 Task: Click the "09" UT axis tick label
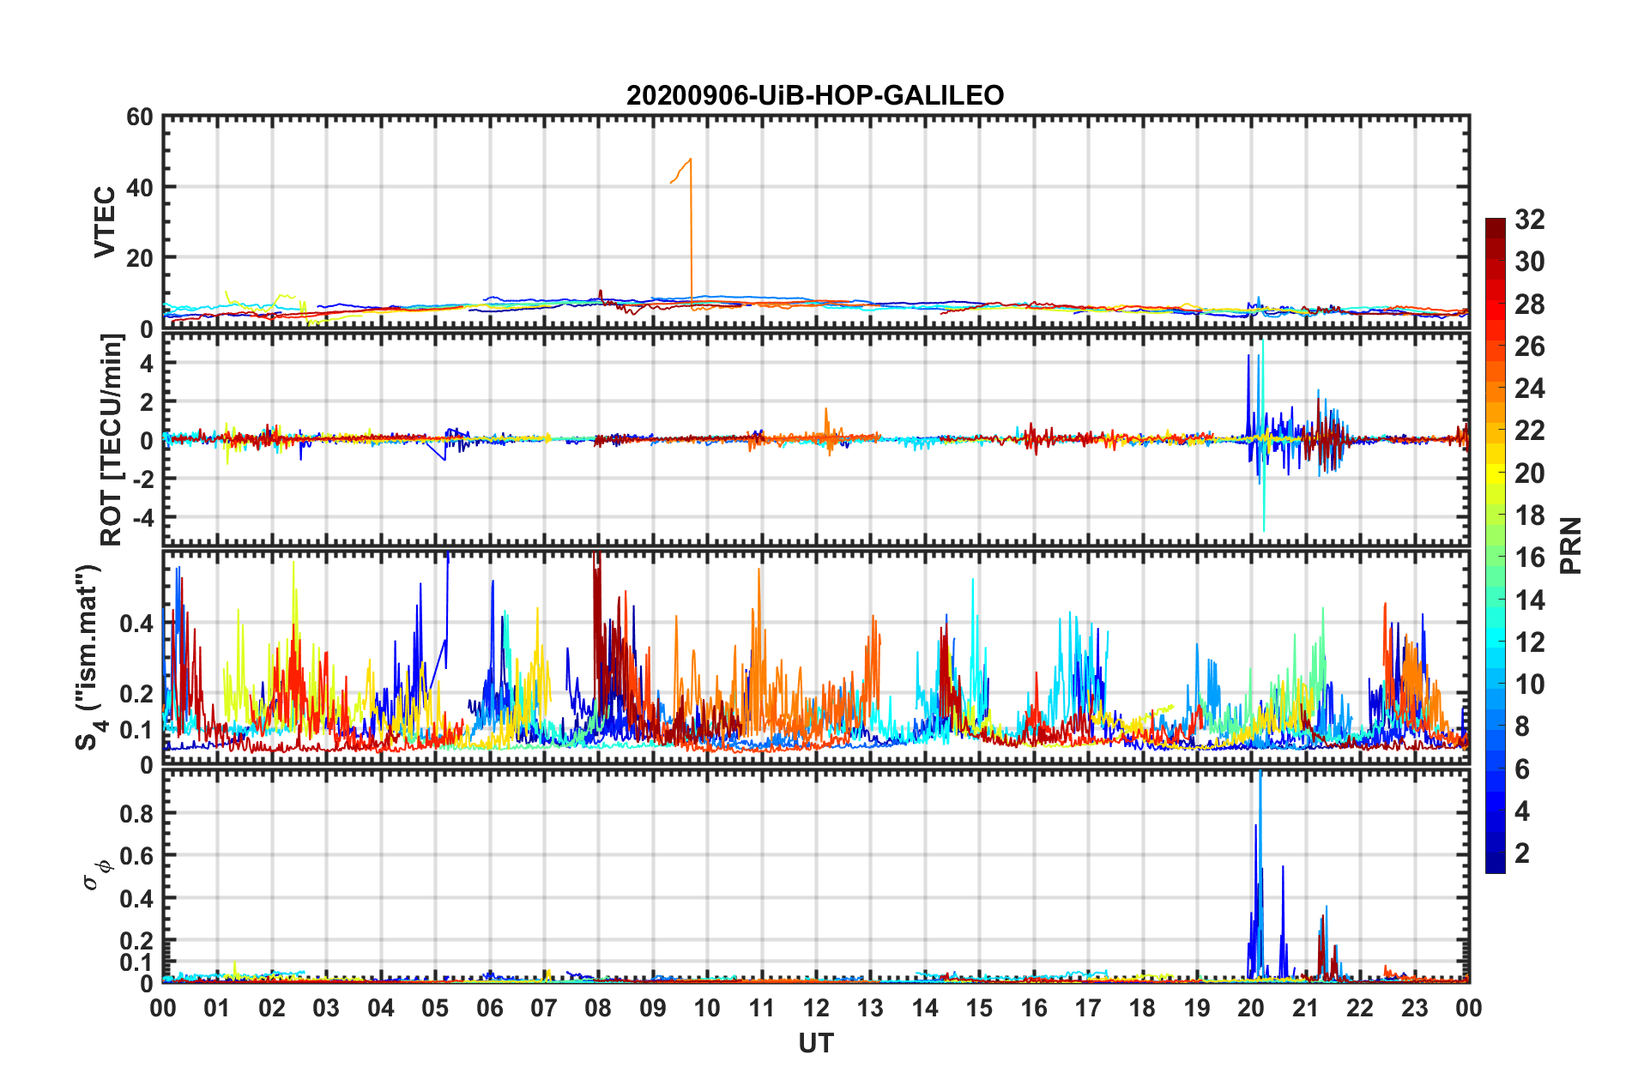pos(653,1008)
